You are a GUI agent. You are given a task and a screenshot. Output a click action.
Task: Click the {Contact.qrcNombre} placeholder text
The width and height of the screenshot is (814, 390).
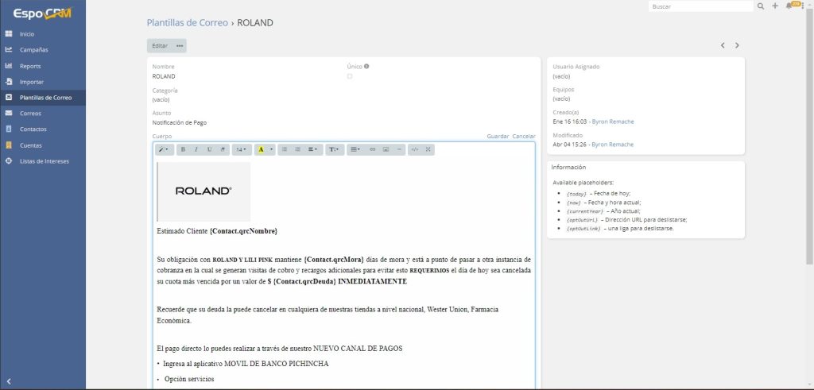(243, 231)
